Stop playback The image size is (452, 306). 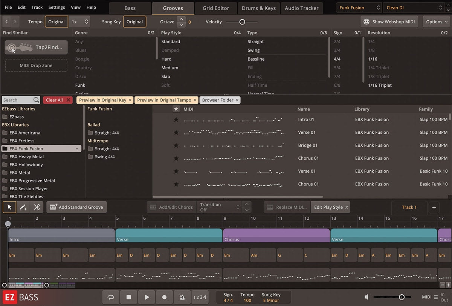click(128, 297)
